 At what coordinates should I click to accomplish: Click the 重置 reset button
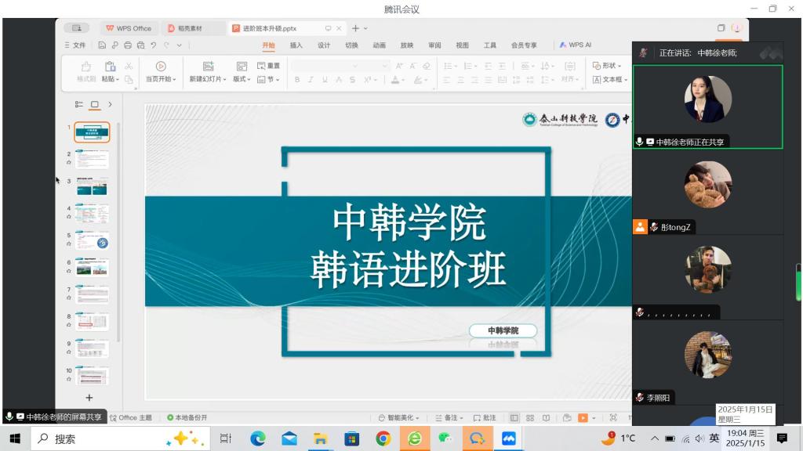pyautogui.click(x=268, y=66)
